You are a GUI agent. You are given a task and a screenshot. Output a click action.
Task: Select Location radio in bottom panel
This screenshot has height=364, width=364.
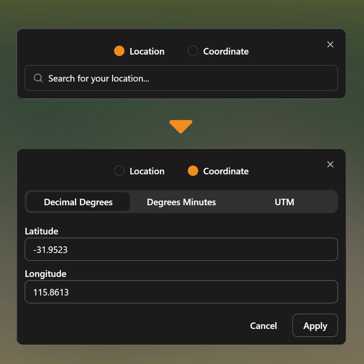119,171
